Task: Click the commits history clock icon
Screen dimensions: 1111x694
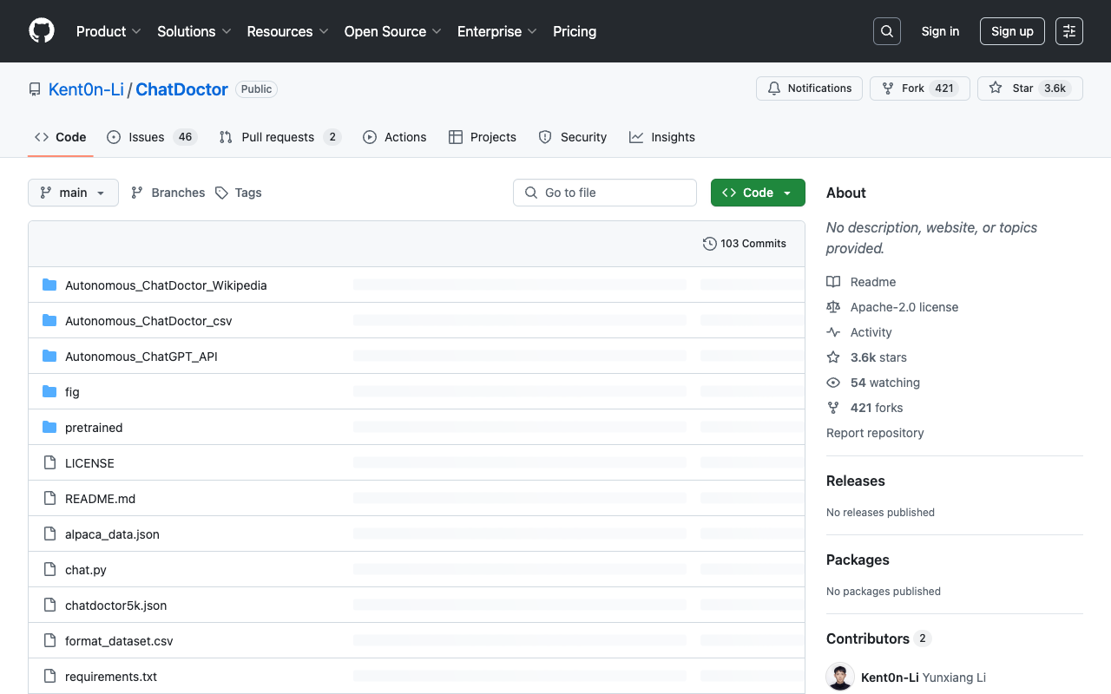Action: coord(710,244)
